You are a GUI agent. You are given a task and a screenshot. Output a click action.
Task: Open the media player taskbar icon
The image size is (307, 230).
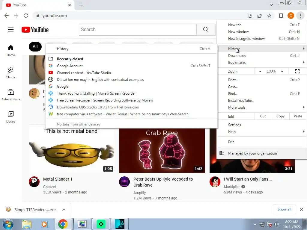click(44, 224)
